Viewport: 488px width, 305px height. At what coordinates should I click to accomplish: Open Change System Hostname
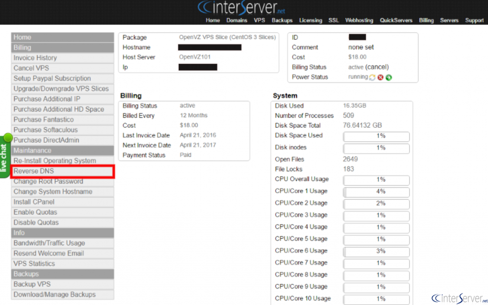[x=62, y=192]
